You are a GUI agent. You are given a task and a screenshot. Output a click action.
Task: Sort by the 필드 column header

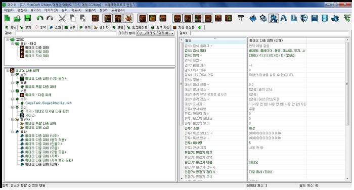point(215,40)
